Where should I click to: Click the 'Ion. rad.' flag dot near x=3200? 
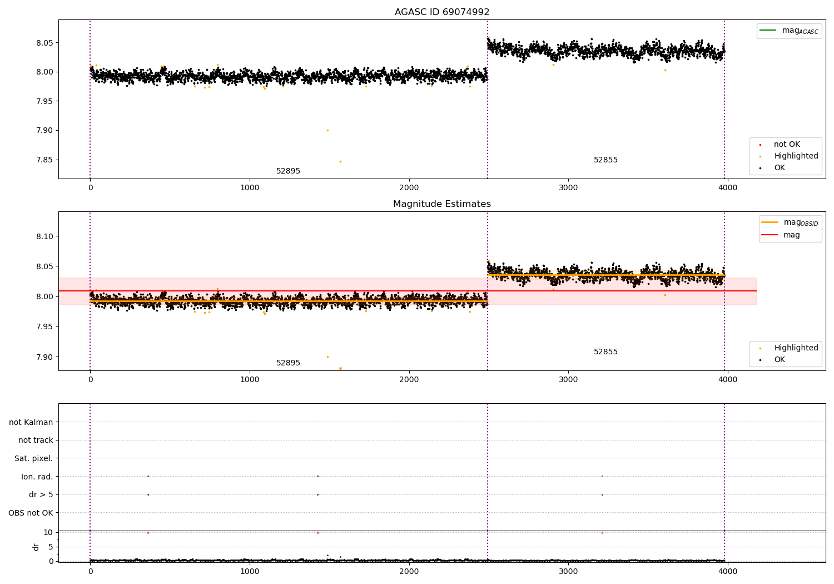click(x=602, y=476)
